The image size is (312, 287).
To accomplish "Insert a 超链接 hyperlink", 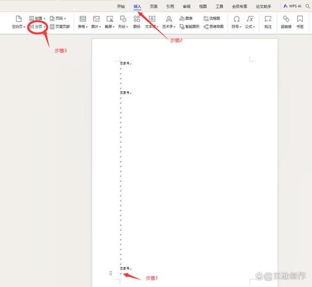I will point(286,22).
